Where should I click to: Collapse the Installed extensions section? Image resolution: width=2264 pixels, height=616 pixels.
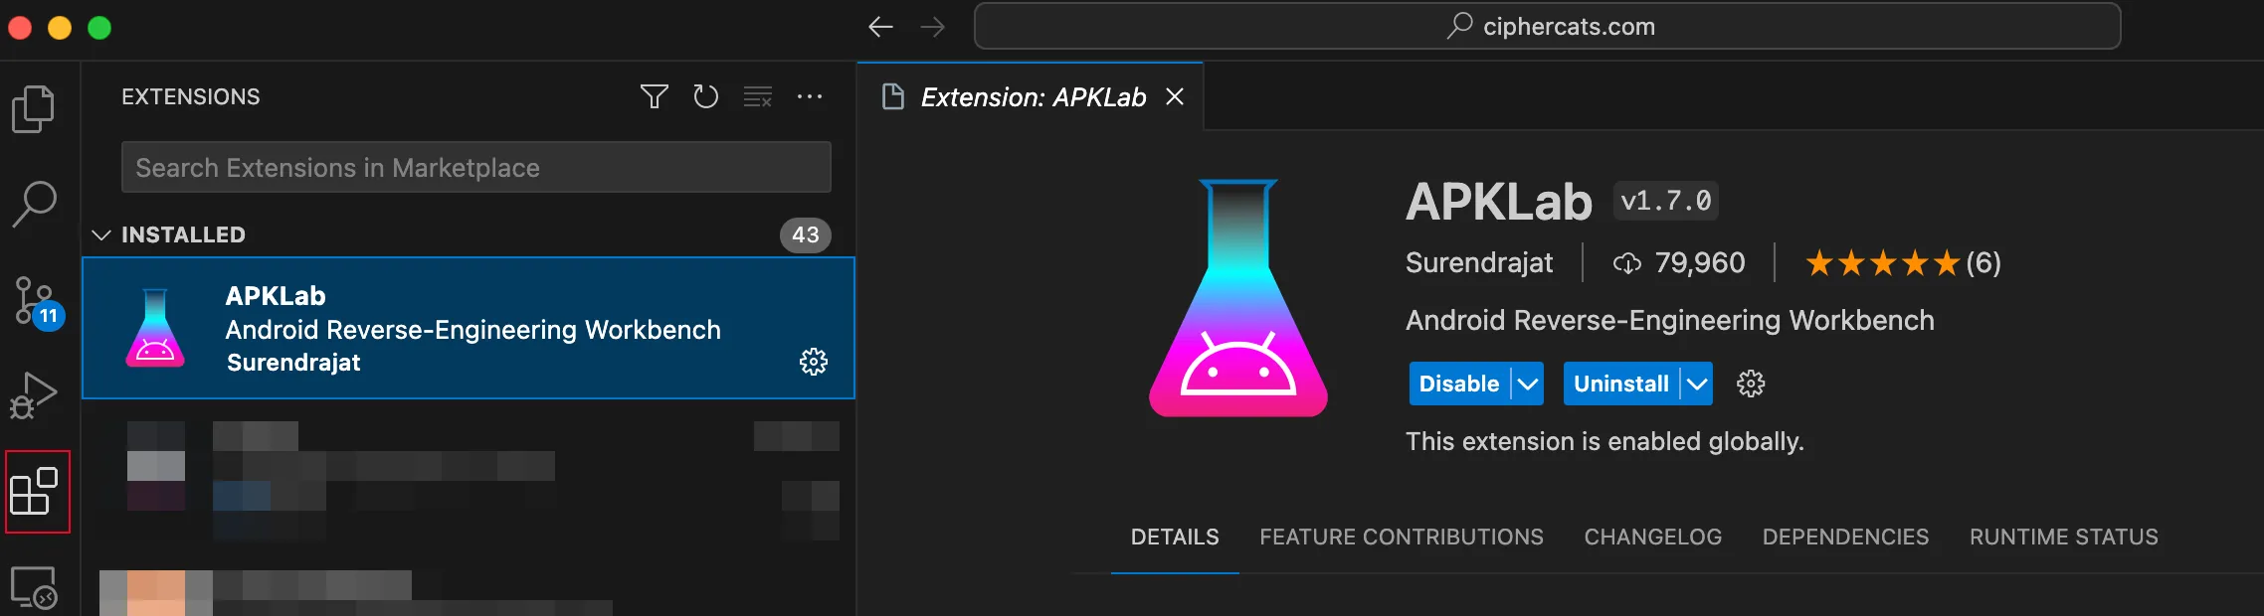point(101,234)
